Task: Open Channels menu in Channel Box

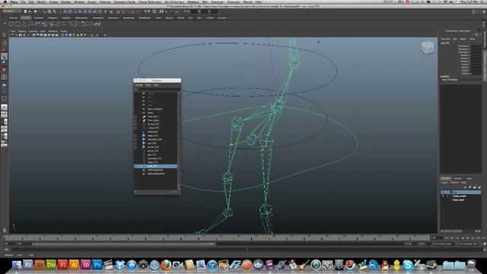Action: coord(445,39)
